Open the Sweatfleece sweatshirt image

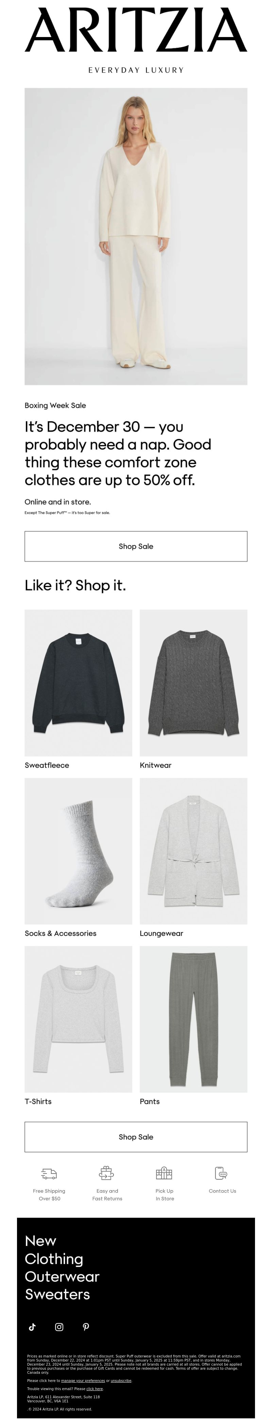tap(78, 683)
